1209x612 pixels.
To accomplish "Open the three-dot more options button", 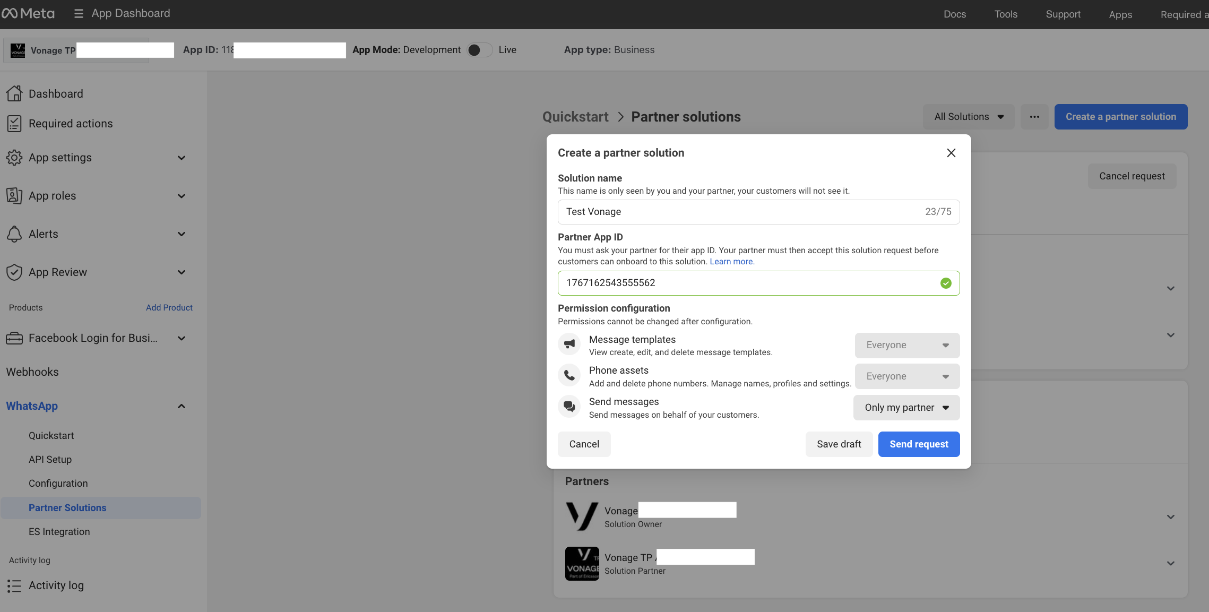I will click(x=1034, y=117).
